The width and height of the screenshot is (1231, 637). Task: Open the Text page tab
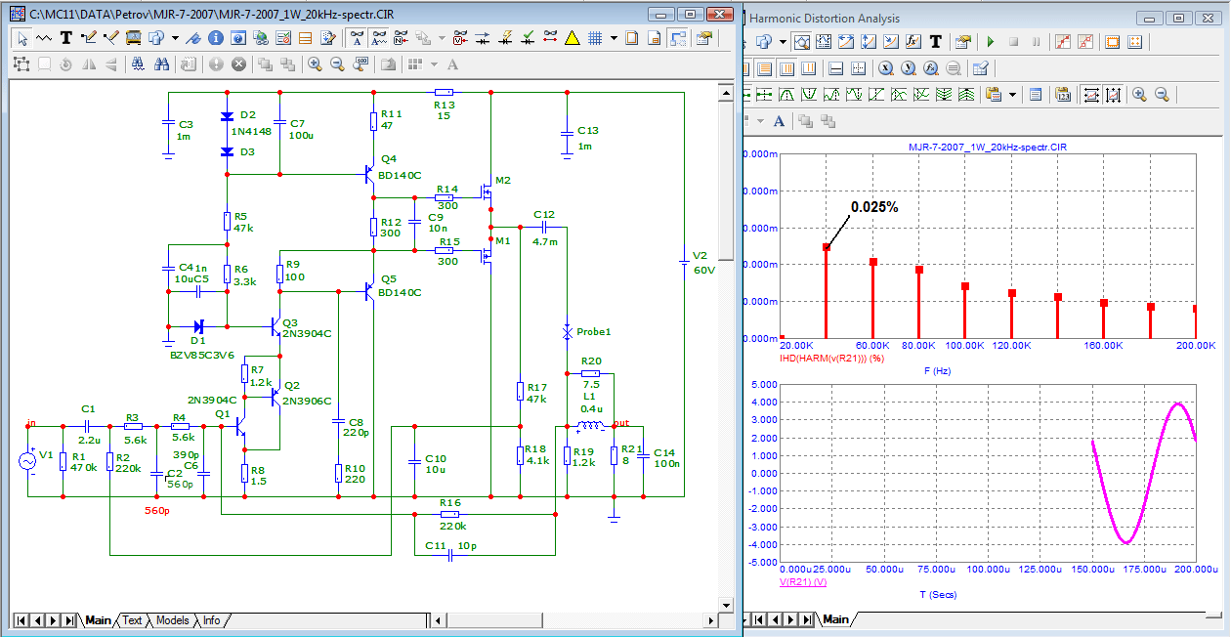[132, 620]
